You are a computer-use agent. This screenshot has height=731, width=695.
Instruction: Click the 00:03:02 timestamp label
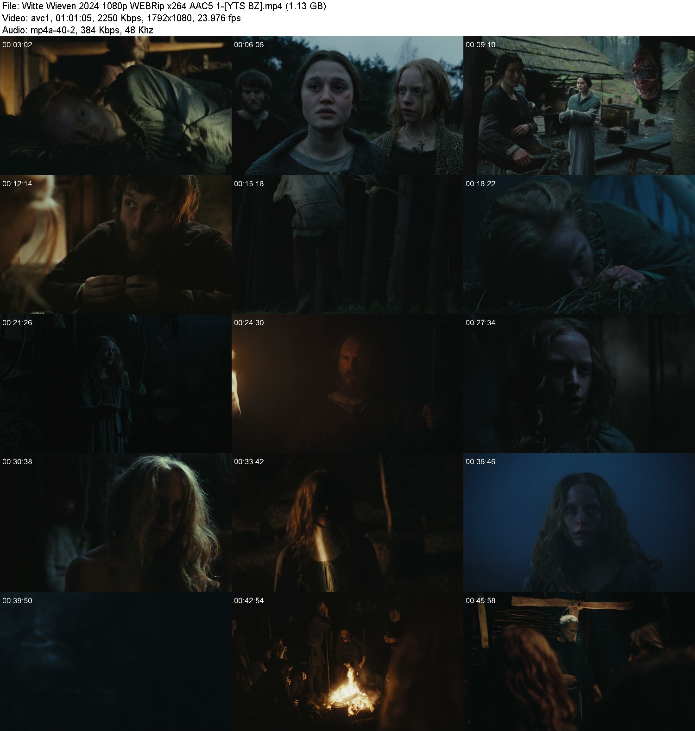point(17,45)
